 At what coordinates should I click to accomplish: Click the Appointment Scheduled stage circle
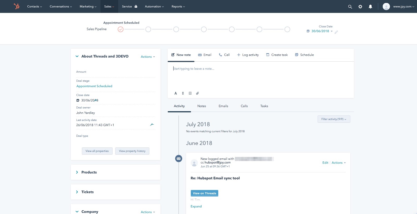point(120,29)
